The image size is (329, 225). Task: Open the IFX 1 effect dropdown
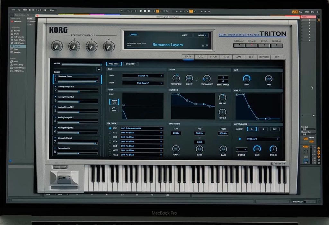pos(142,128)
